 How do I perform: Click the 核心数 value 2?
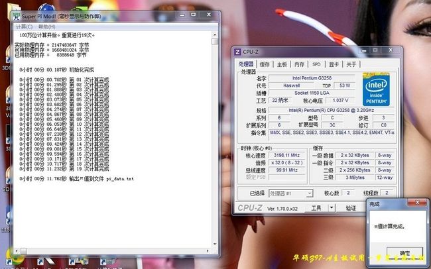pos(348,193)
